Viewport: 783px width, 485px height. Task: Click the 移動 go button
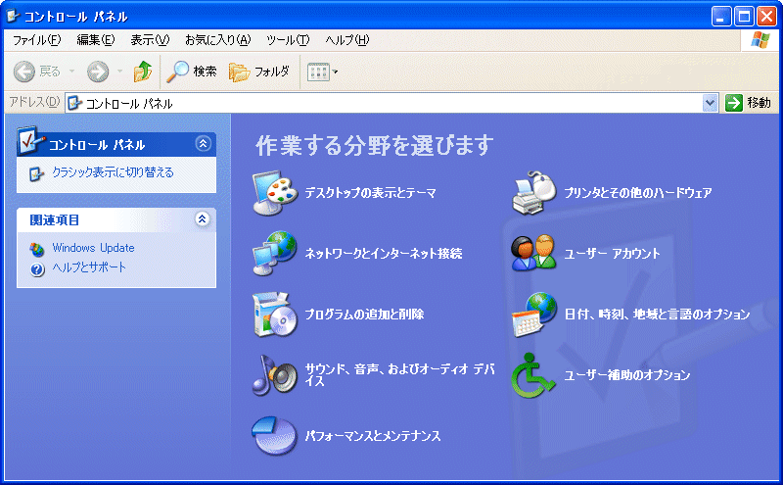pos(748,103)
